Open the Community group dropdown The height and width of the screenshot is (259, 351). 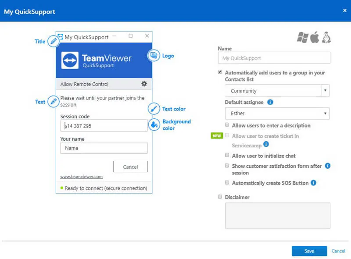point(277,91)
